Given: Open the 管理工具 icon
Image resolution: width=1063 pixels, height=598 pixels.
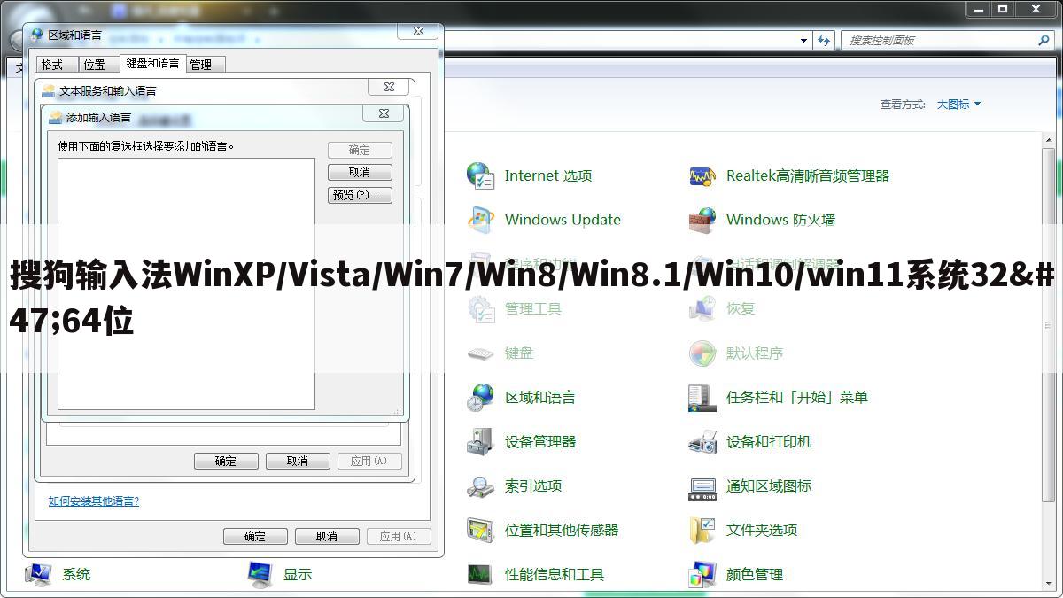Looking at the screenshot, I should [x=480, y=308].
